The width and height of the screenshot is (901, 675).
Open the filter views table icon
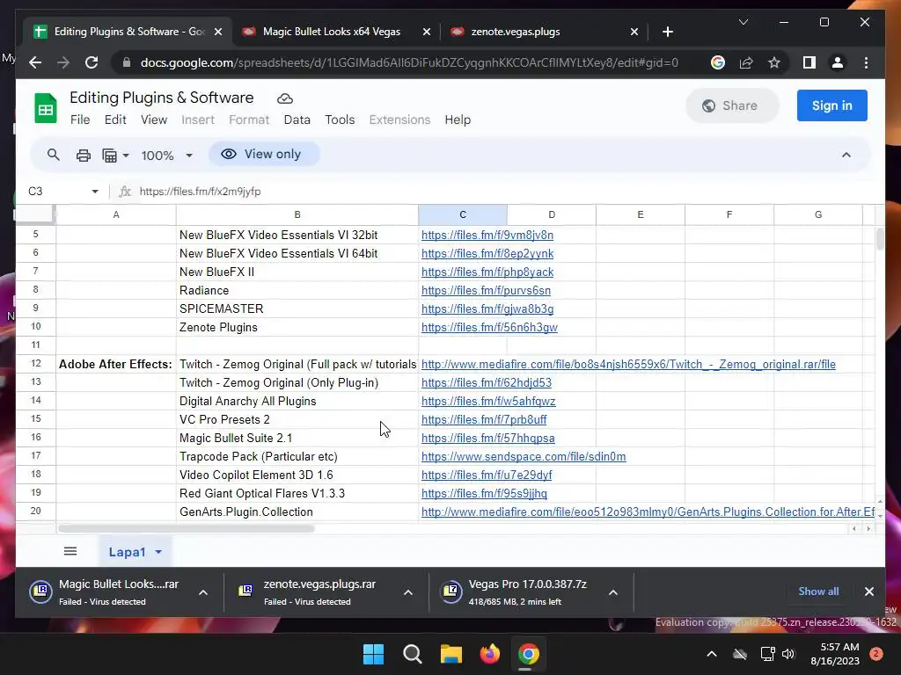coord(109,155)
